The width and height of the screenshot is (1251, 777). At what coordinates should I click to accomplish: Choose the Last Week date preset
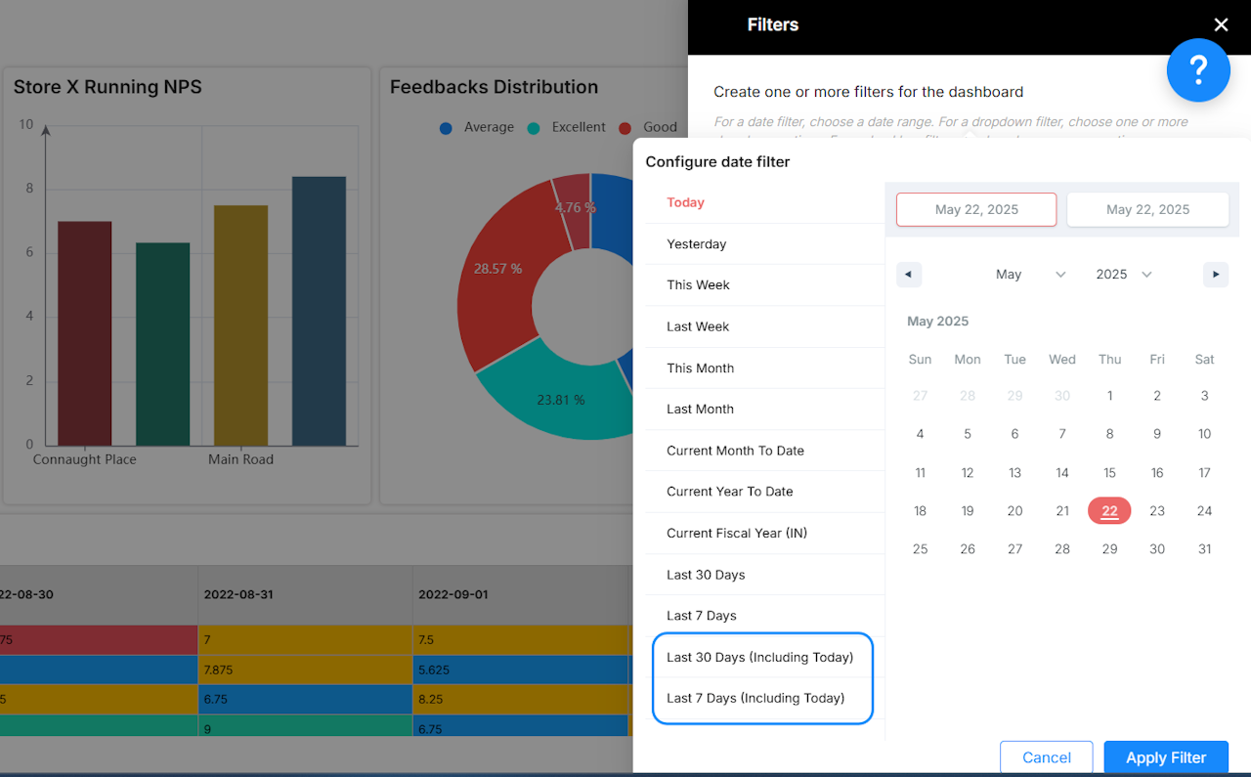point(698,326)
